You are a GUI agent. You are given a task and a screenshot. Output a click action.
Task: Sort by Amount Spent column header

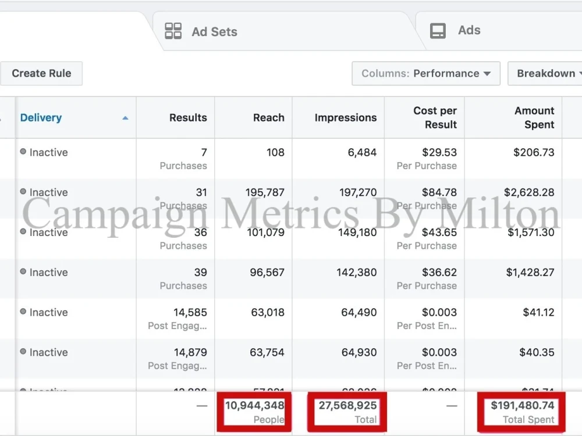pyautogui.click(x=534, y=117)
